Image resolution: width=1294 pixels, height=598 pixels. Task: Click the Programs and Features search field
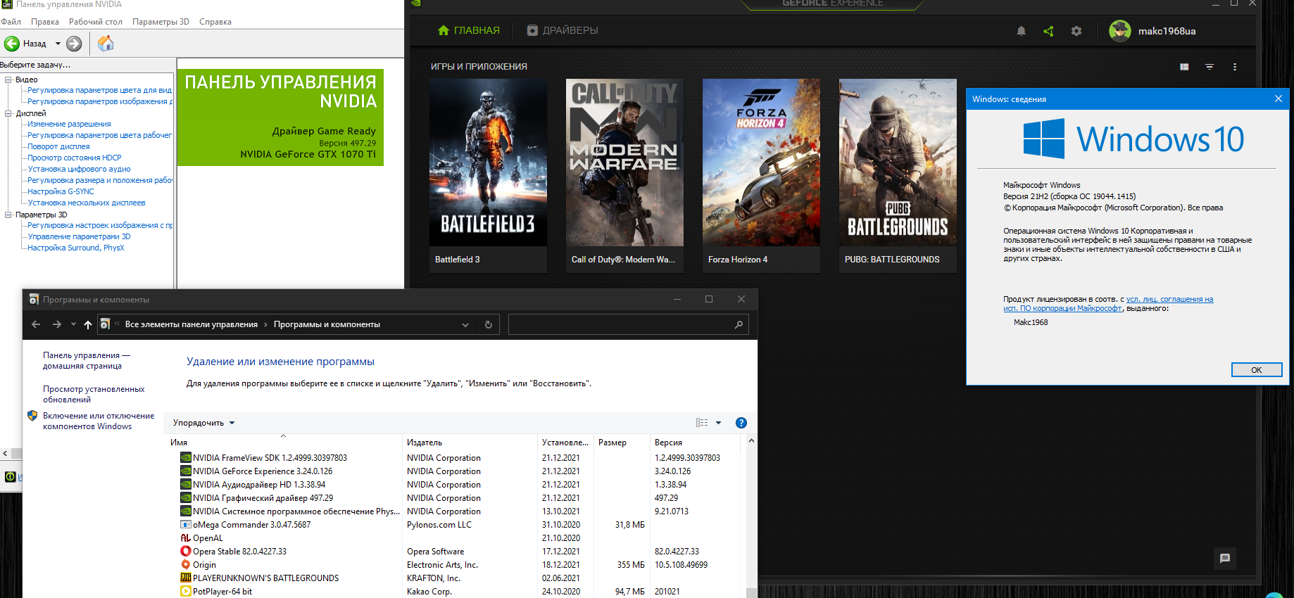[629, 324]
